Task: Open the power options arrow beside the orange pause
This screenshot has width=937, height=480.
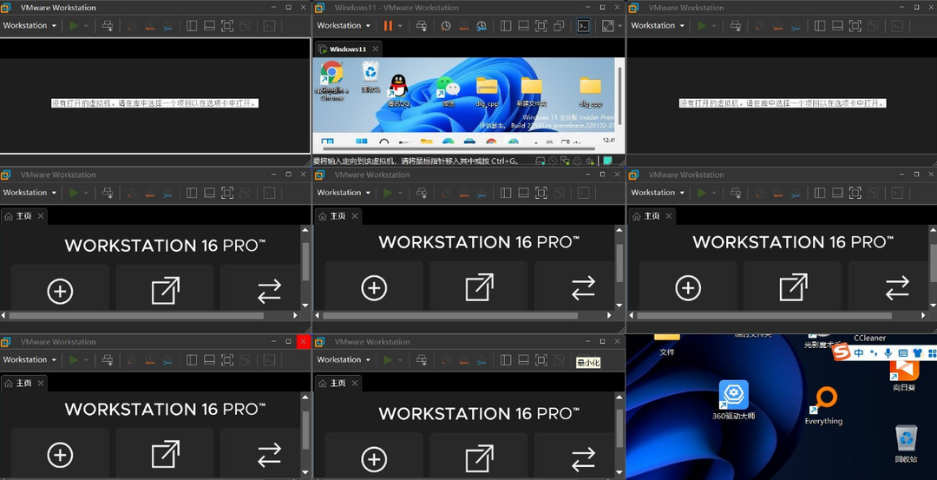Action: click(x=400, y=26)
